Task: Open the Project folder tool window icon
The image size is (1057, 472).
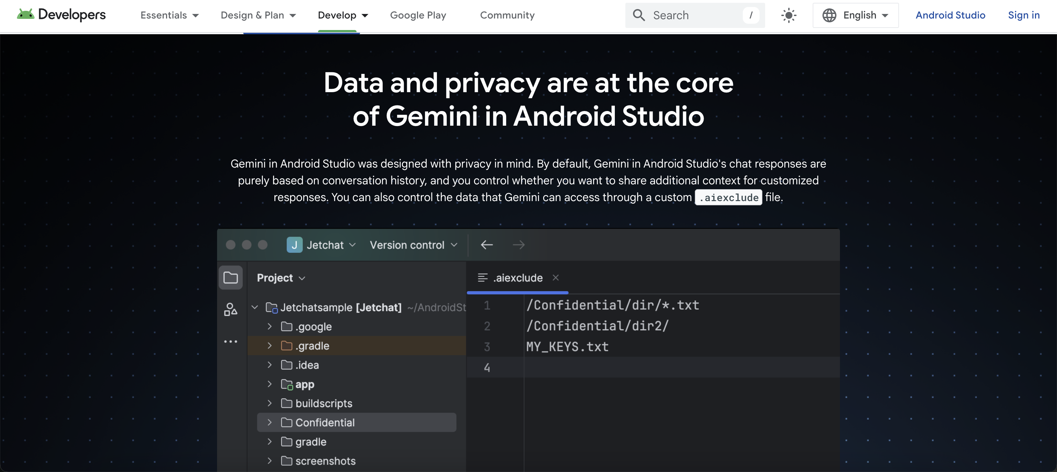Action: click(231, 278)
